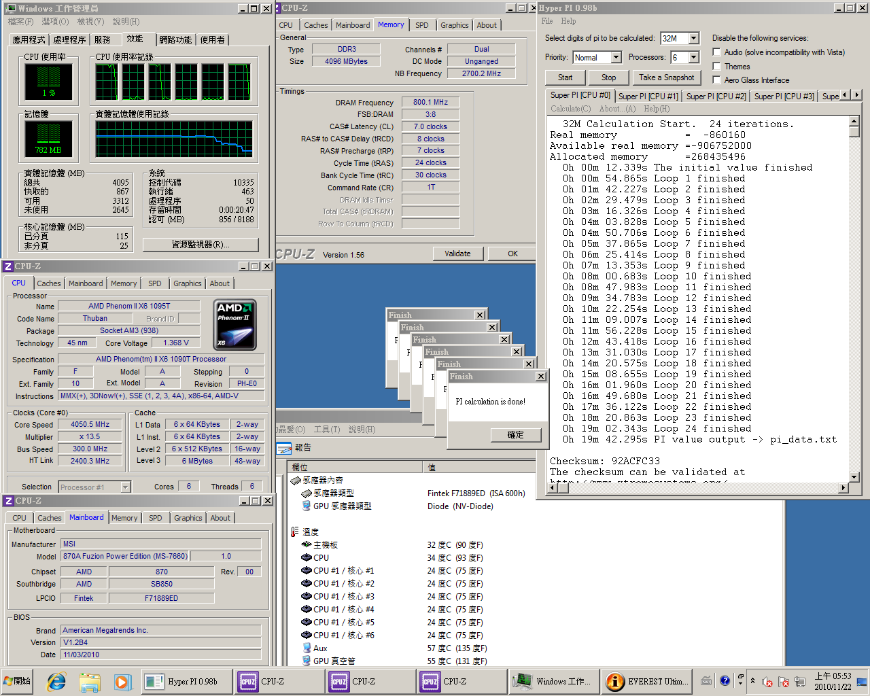Viewport: 870px width, 696px height.
Task: Click Hyper PI vertical scrollbar up arrow
Action: [854, 122]
